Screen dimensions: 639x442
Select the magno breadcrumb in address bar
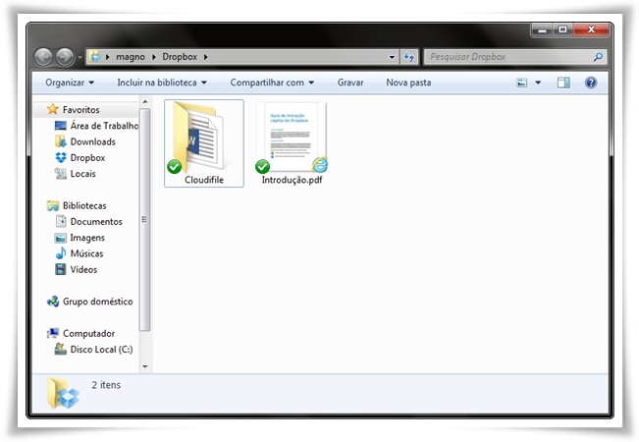131,57
